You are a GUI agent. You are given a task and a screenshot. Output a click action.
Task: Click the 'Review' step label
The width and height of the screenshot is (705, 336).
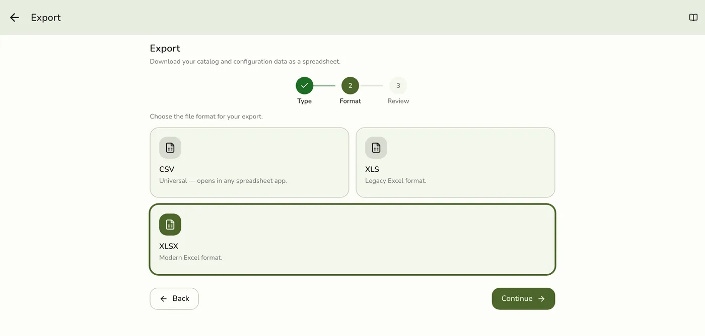(x=398, y=101)
